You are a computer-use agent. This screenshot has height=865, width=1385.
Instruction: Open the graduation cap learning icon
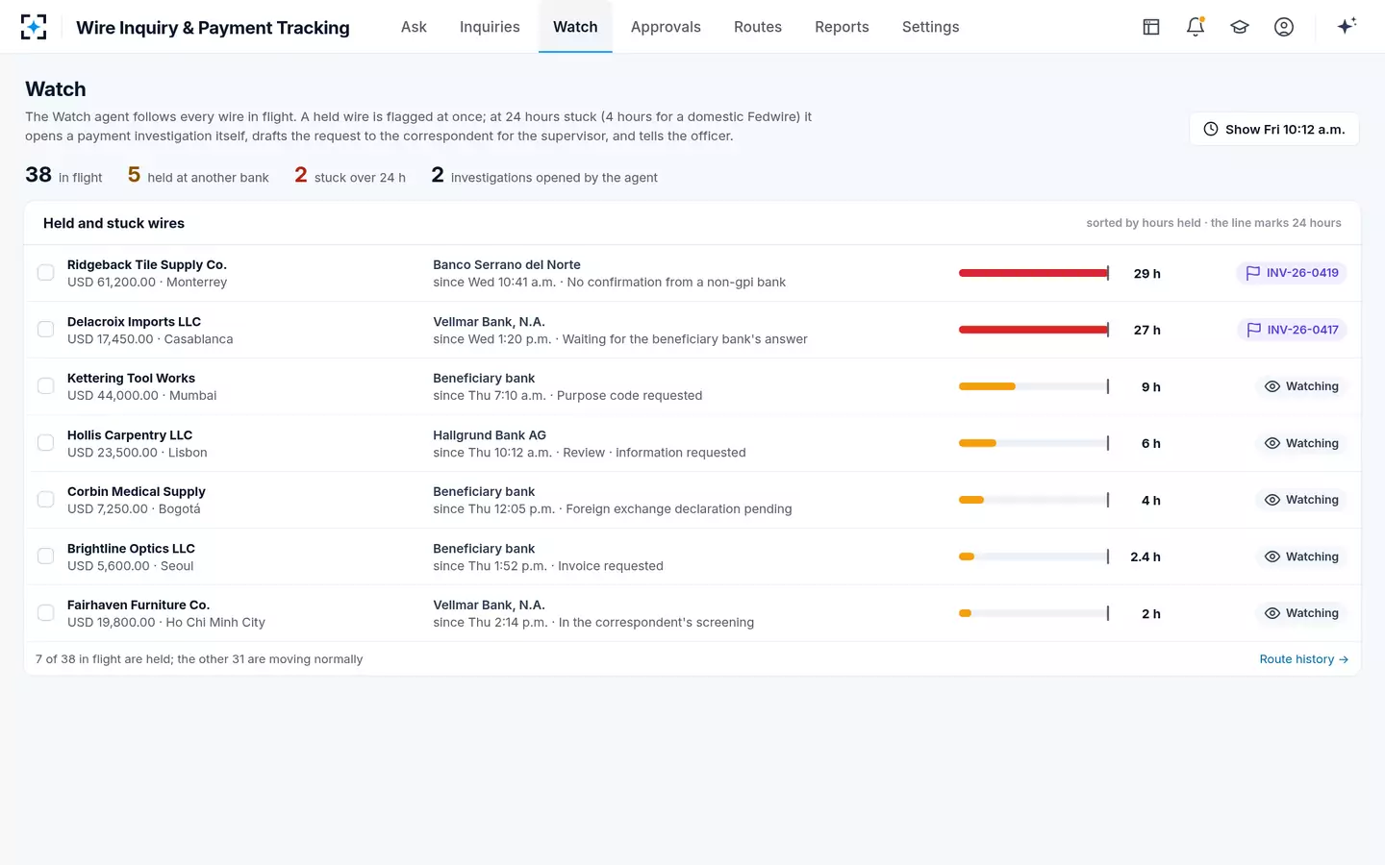pos(1240,27)
